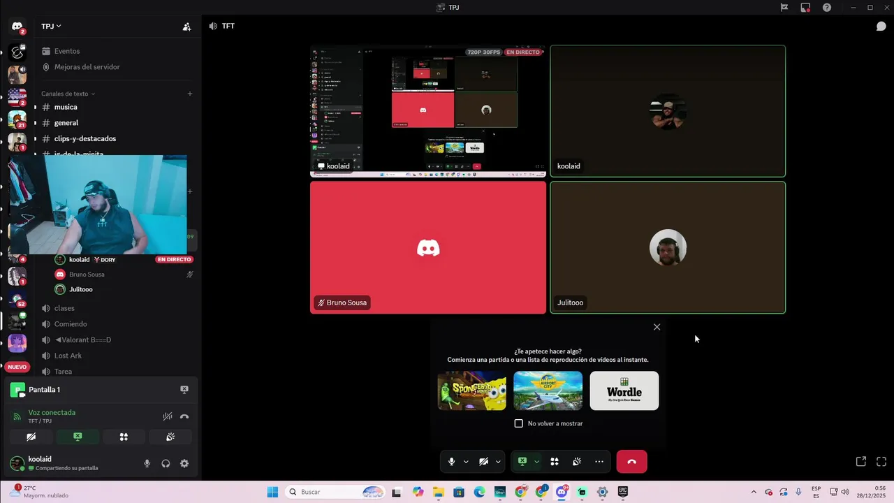Image resolution: width=894 pixels, height=503 pixels.
Task: Open soundboard icon in left voice panel
Action: (x=170, y=437)
